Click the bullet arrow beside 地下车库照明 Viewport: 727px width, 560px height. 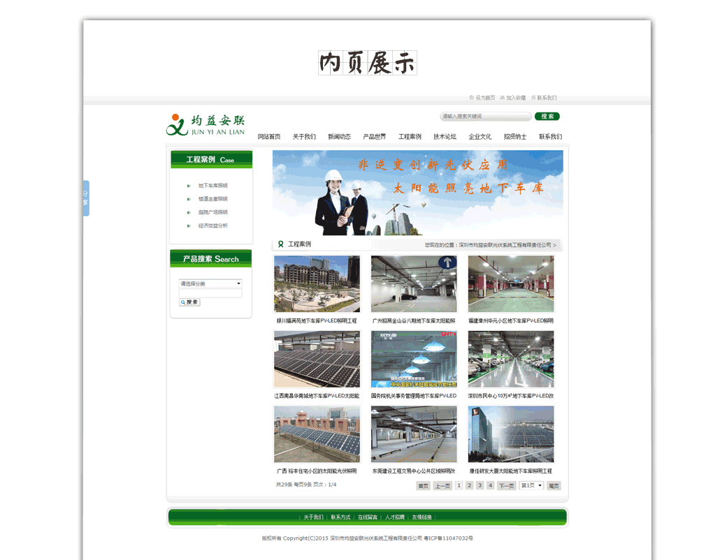[x=189, y=186]
